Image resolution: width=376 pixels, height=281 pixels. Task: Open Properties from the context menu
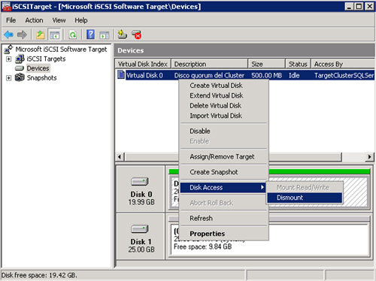click(224, 234)
